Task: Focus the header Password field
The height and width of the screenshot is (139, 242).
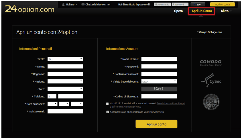Action: click(180, 5)
